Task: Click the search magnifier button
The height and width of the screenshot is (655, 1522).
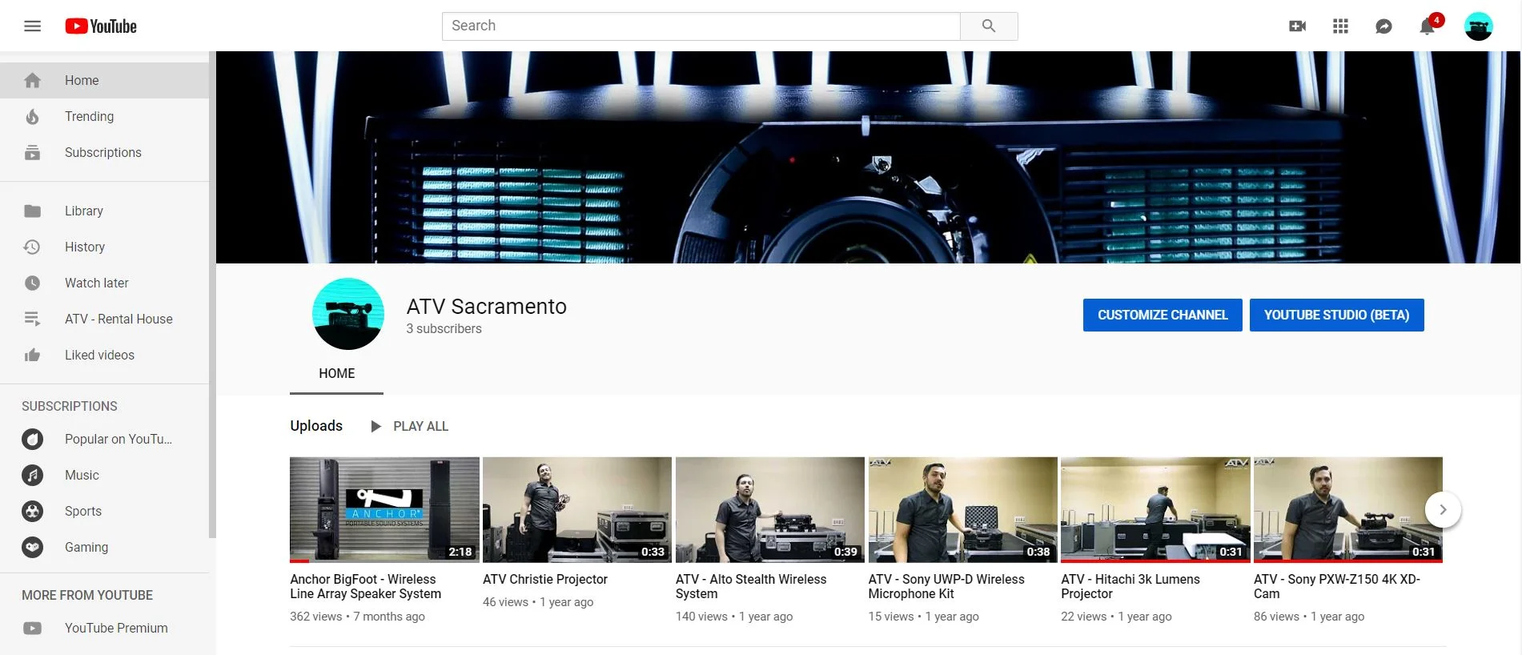Action: coord(989,26)
